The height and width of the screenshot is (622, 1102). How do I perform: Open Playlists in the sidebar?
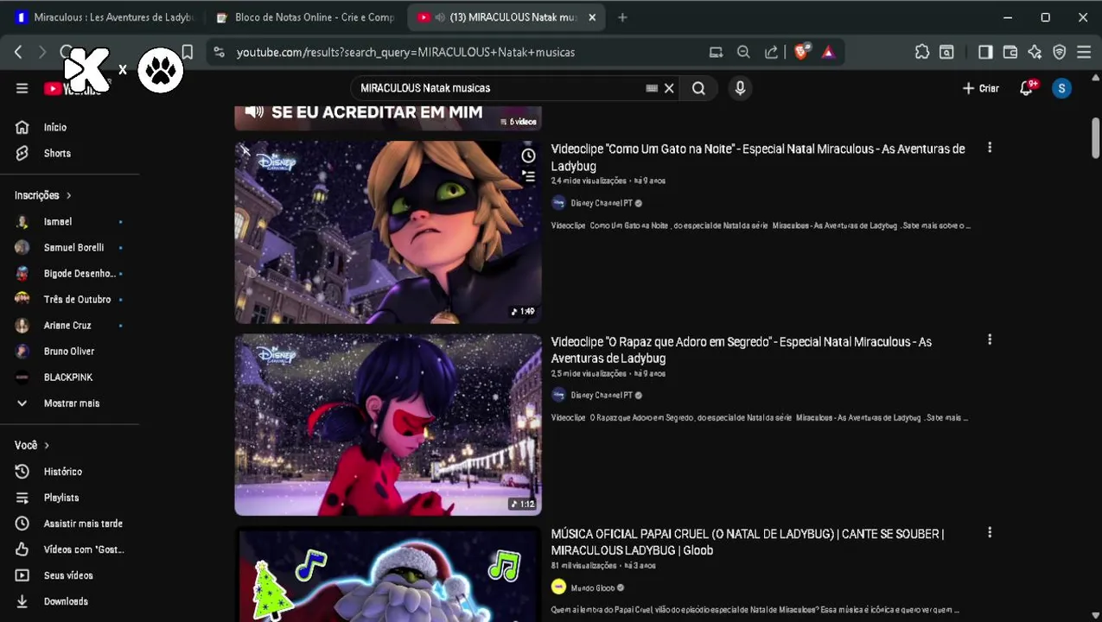(x=61, y=498)
